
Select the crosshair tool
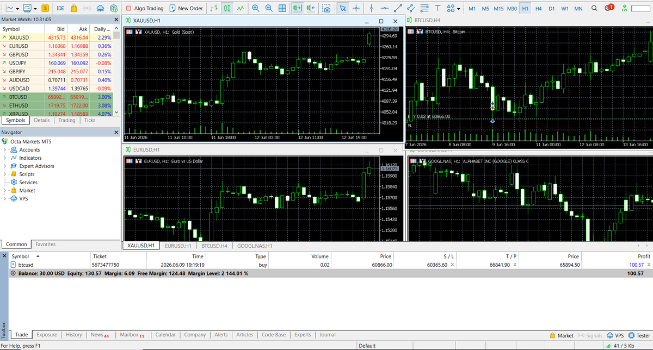356,8
